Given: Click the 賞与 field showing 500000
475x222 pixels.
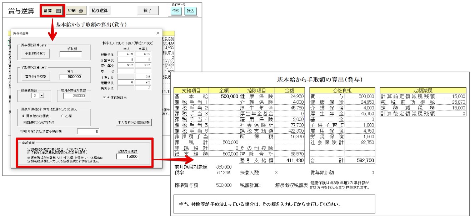Looking at the screenshot, I should tap(70, 76).
